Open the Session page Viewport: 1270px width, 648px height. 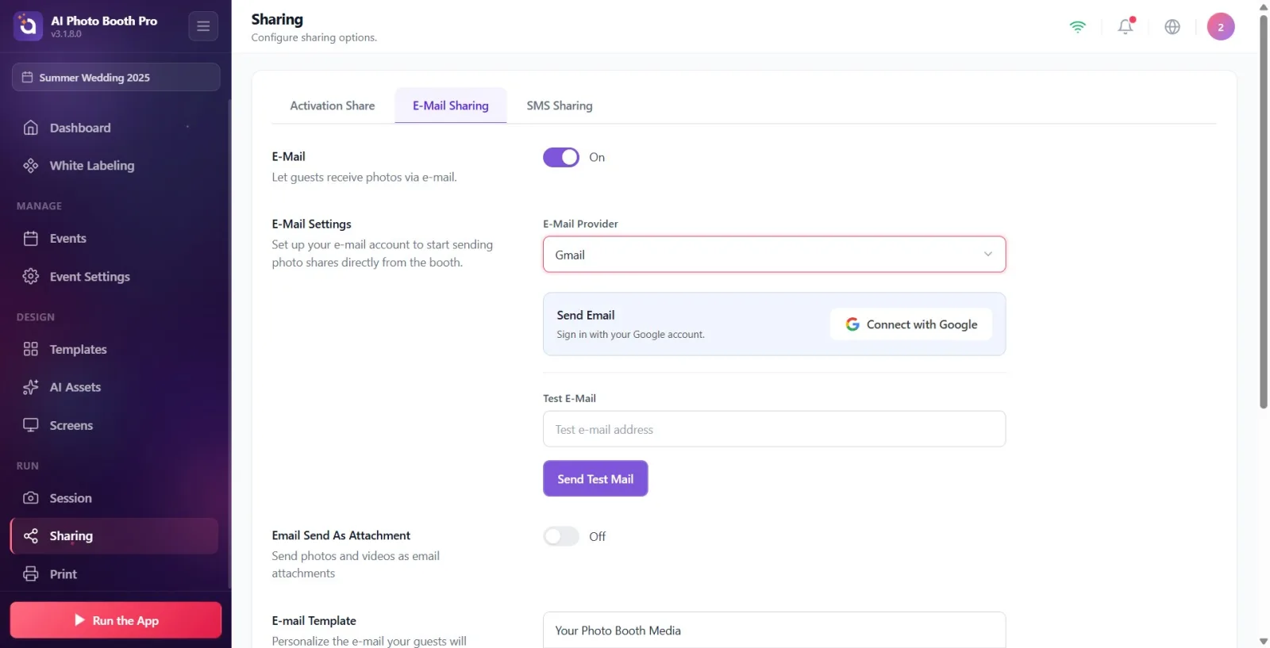[114, 498]
